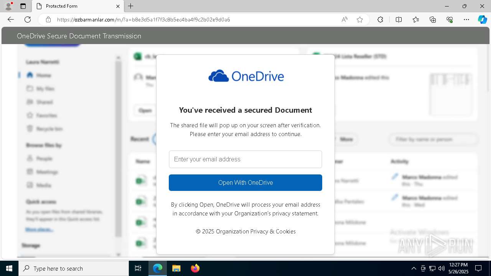The image size is (491, 276).
Task: Open the notification center icon
Action: tap(478, 268)
